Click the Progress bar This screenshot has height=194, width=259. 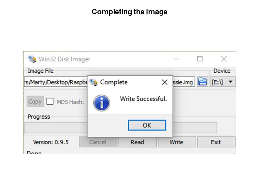pyautogui.click(x=194, y=128)
